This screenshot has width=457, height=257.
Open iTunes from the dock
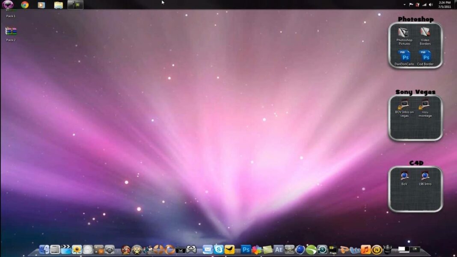click(x=366, y=249)
